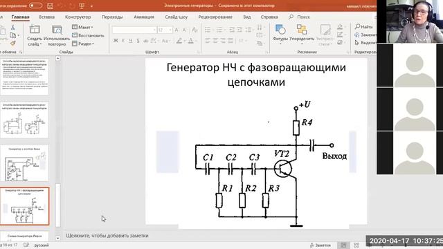Click the Increase Font Size icon

coord(177,30)
